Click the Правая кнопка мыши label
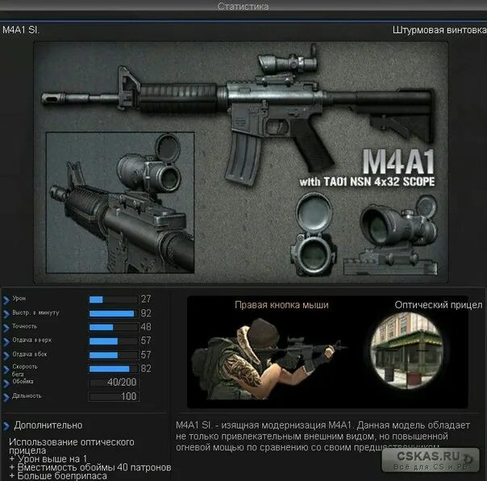 [281, 305]
